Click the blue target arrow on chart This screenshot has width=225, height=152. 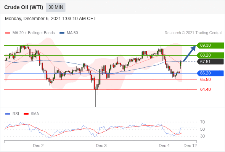coord(190,54)
